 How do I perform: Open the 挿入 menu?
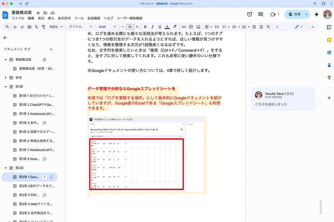click(51, 18)
